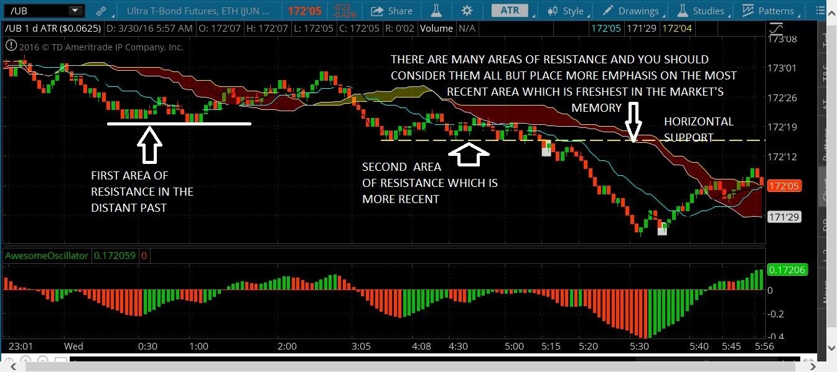Click the teal 172'05 value in status line
Screen dimensions: 837x372
(606, 28)
